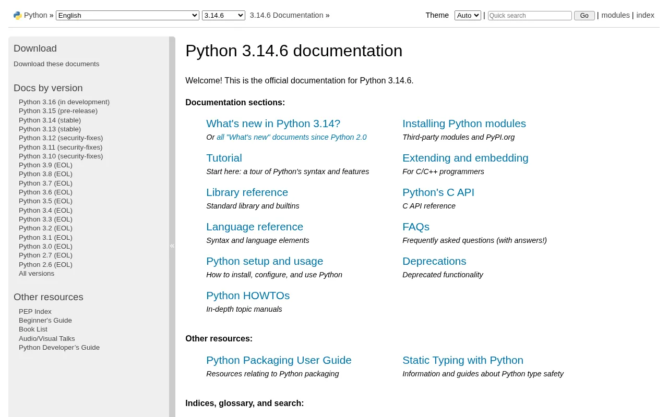Open the FAQs section
668x417 pixels.
(416, 227)
